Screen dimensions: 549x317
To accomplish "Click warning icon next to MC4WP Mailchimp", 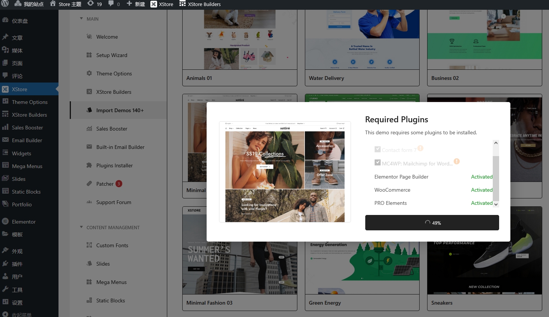I will click(456, 161).
